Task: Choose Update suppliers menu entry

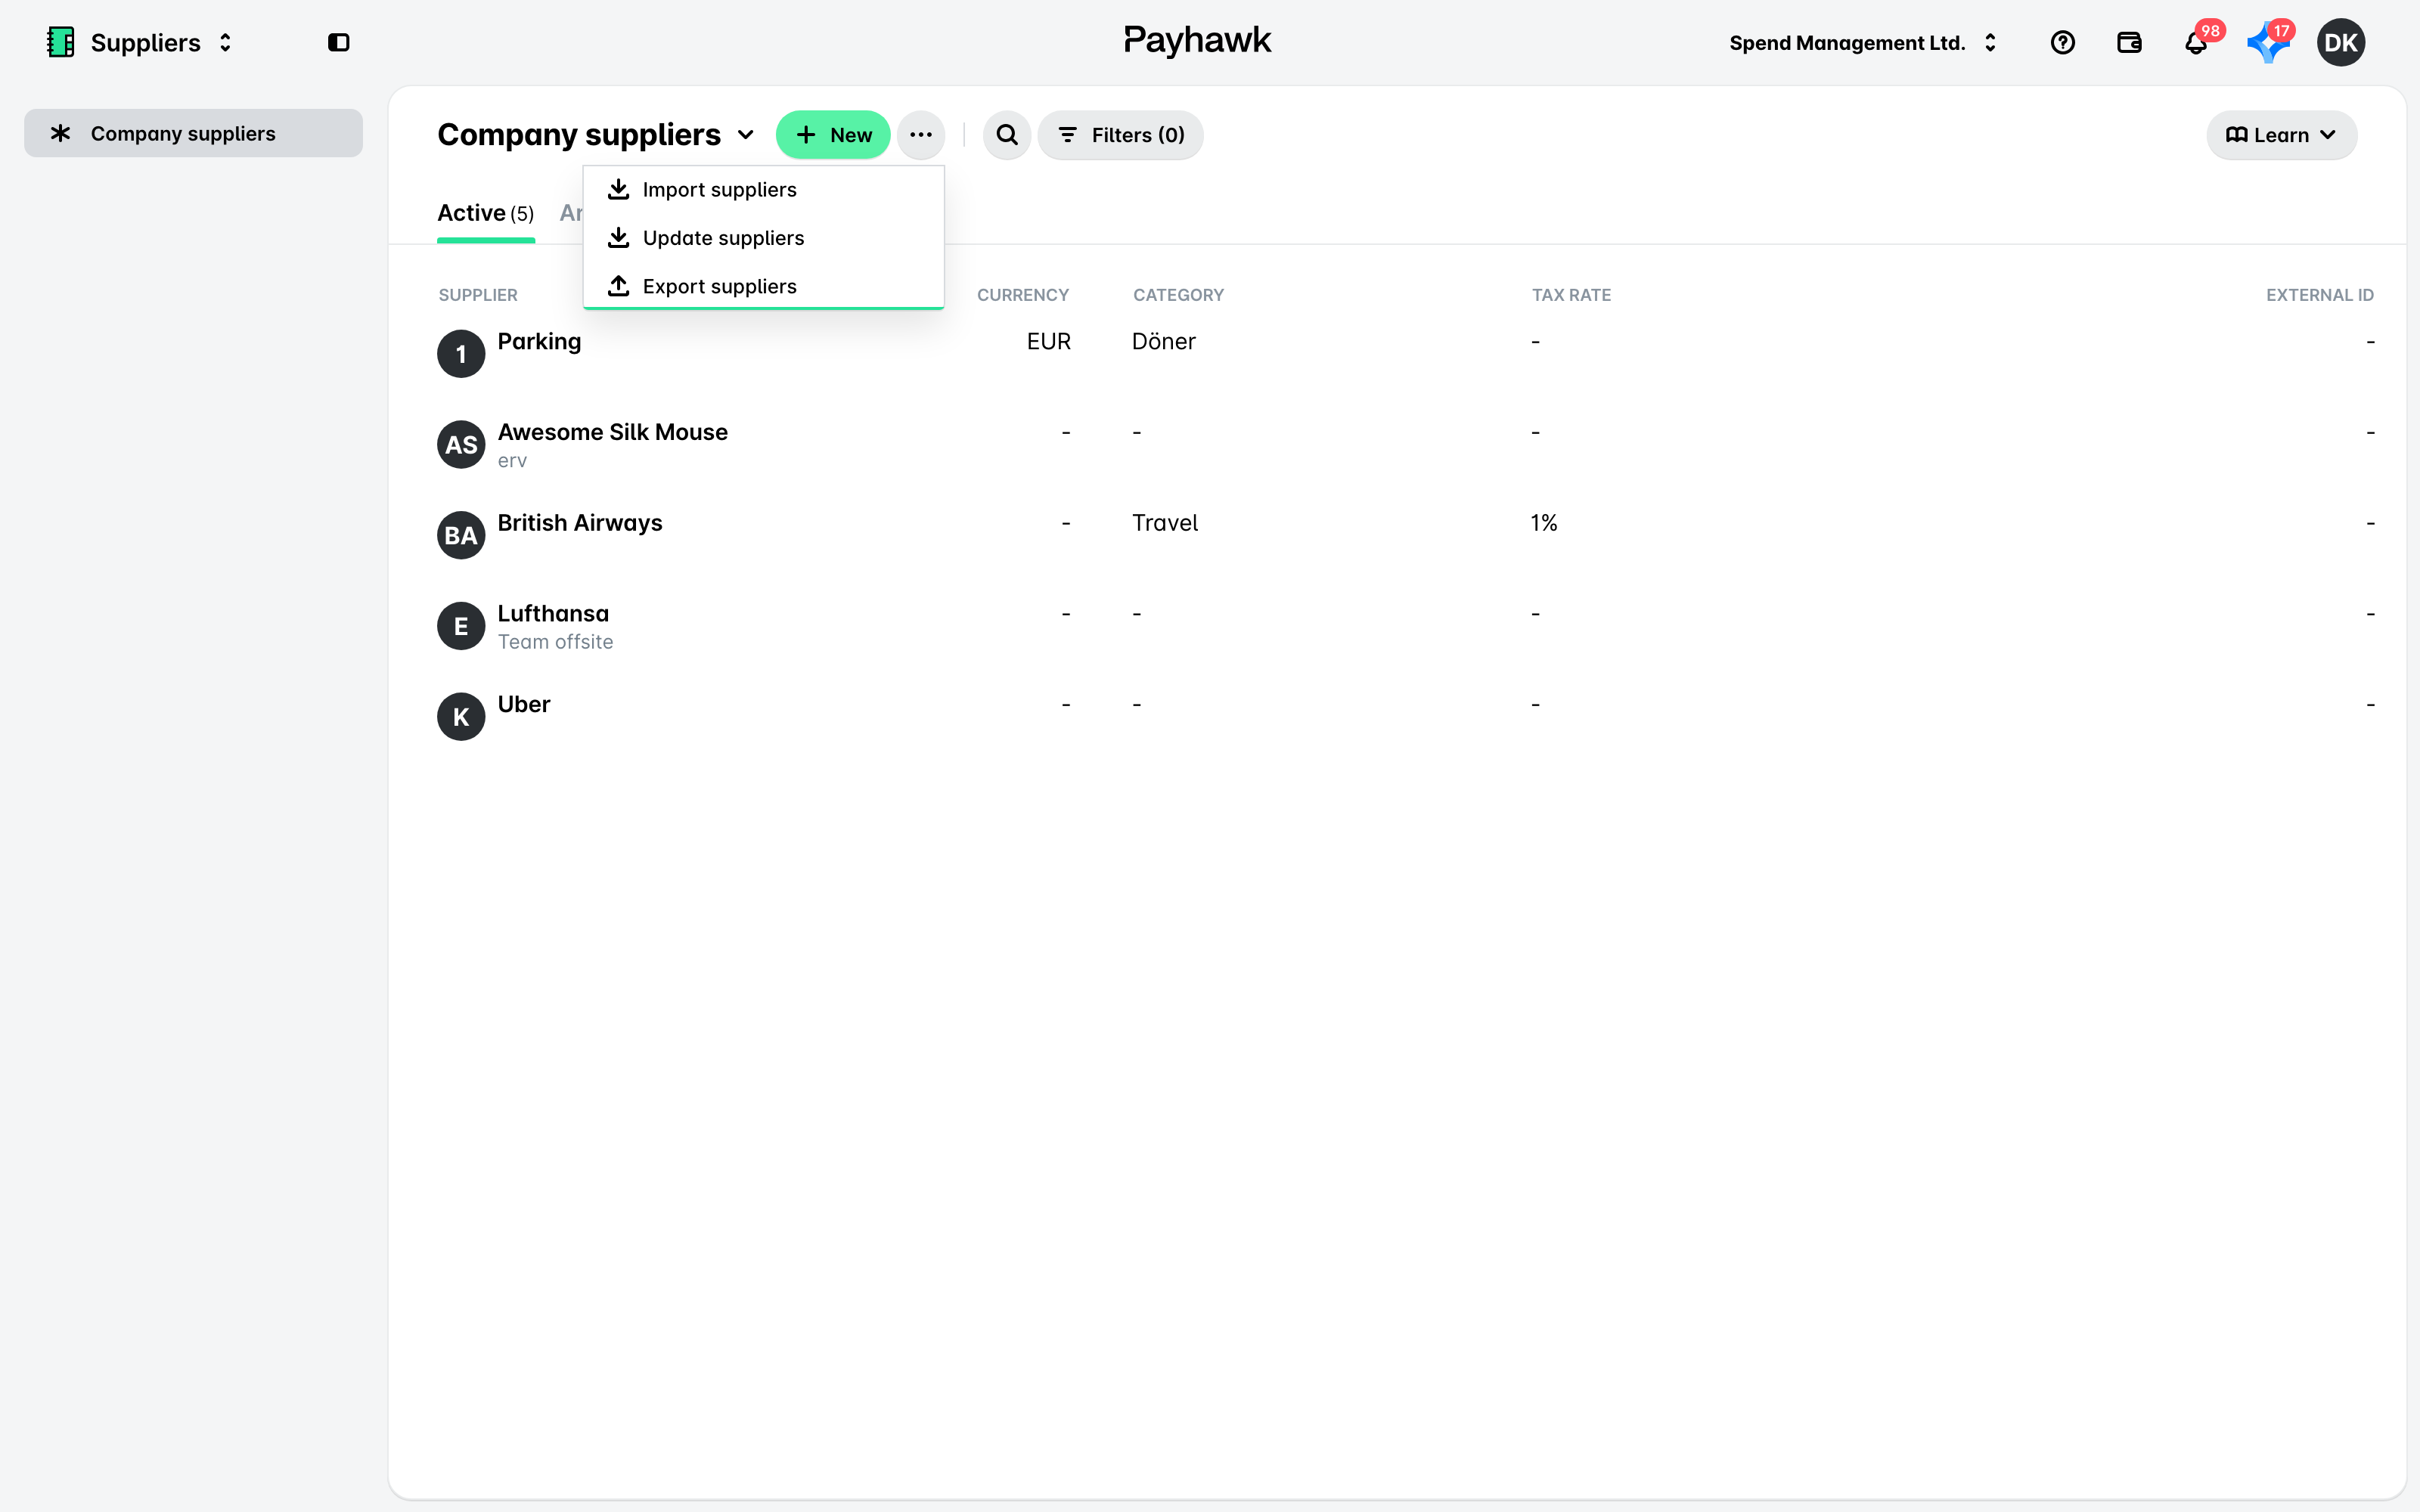Action: click(x=763, y=238)
